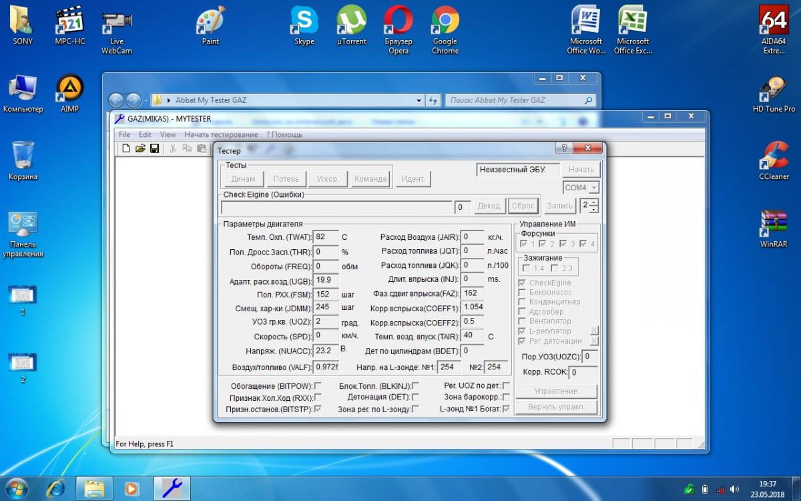
Task: Click the help question mark button of Тестер dialog
Action: (x=565, y=148)
